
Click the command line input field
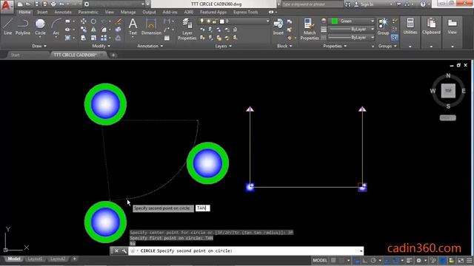pos(245,251)
